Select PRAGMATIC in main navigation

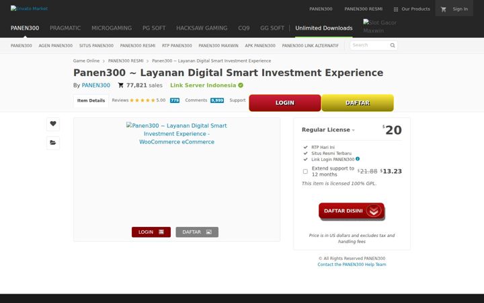[65, 28]
